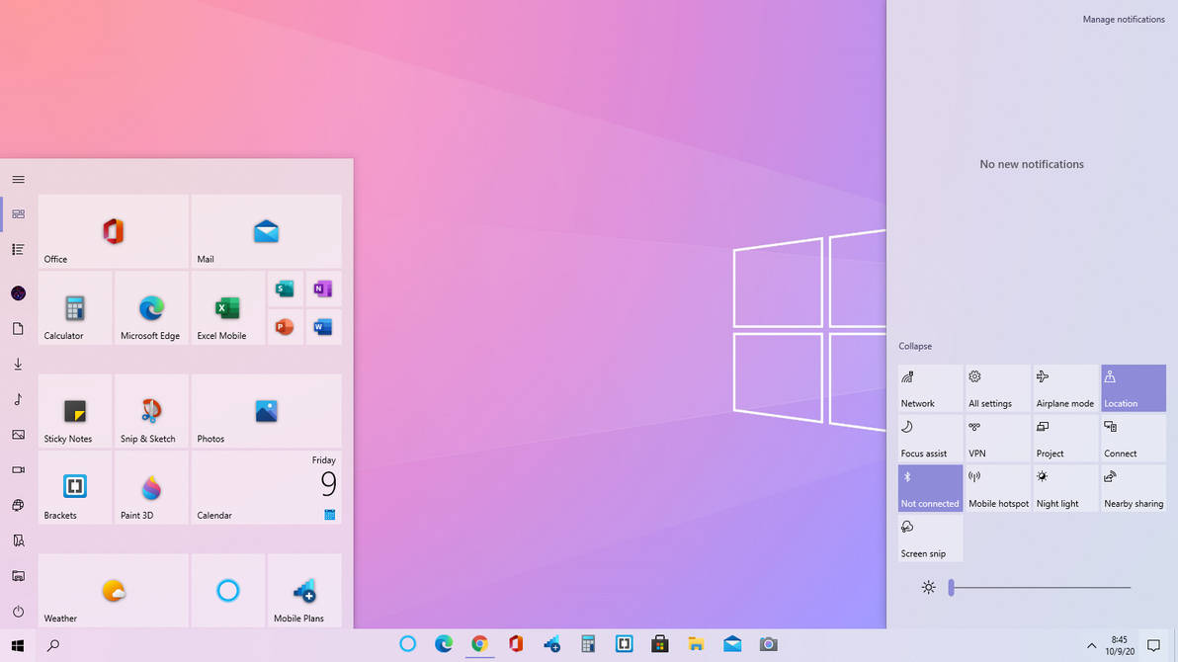Open the Office tile in Start menu

tap(113, 231)
